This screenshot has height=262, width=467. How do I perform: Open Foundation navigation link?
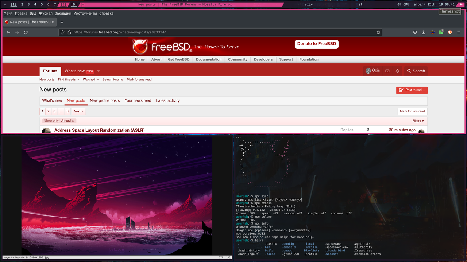309,60
